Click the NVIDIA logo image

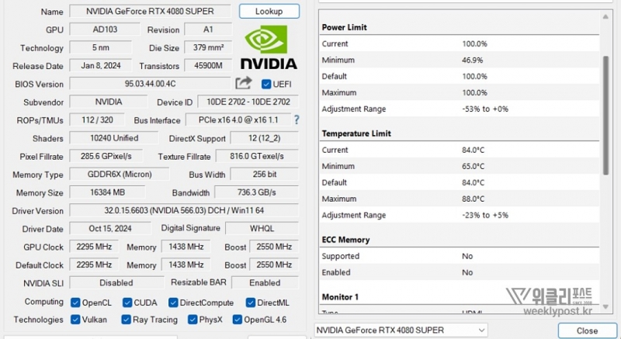(x=269, y=47)
